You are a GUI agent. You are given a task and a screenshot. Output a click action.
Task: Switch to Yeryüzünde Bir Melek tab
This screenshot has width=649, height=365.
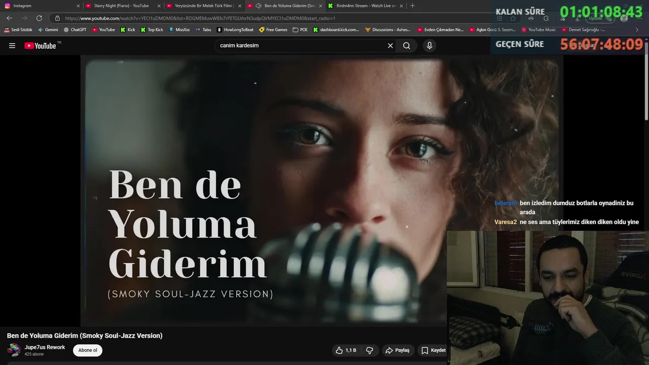click(x=203, y=6)
